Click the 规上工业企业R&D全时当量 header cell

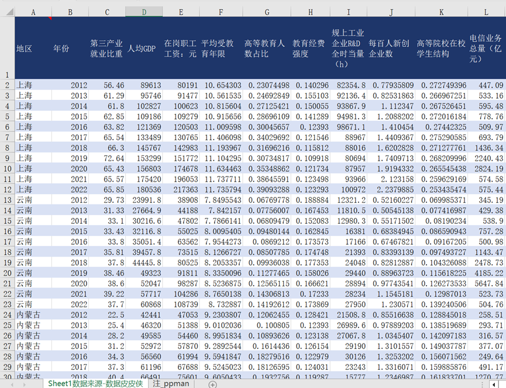pos(348,48)
